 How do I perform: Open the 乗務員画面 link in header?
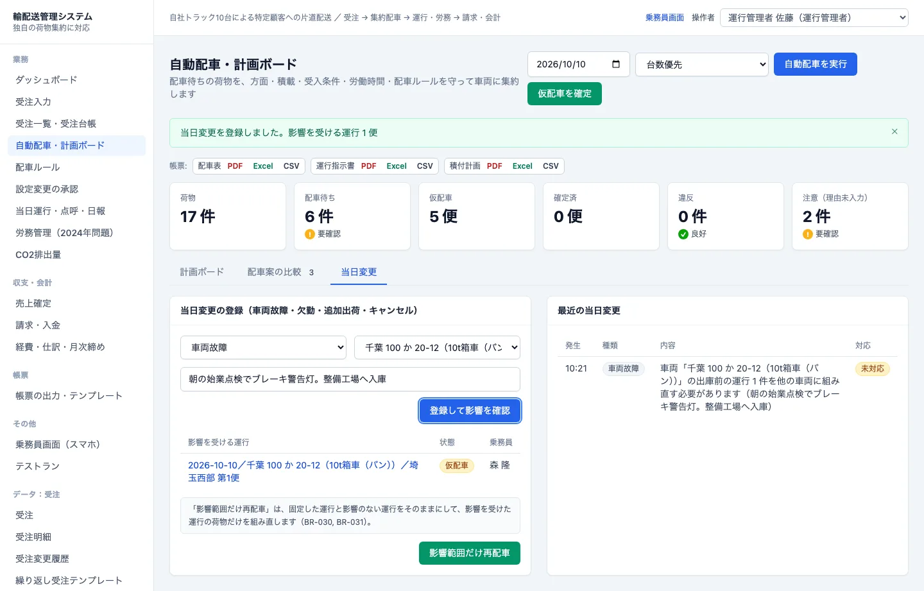[x=665, y=18]
